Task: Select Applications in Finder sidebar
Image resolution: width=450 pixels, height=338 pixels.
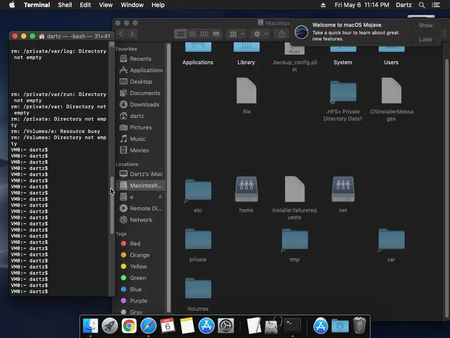Action: pos(140,70)
